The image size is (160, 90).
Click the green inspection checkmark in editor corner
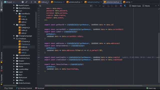159,9
